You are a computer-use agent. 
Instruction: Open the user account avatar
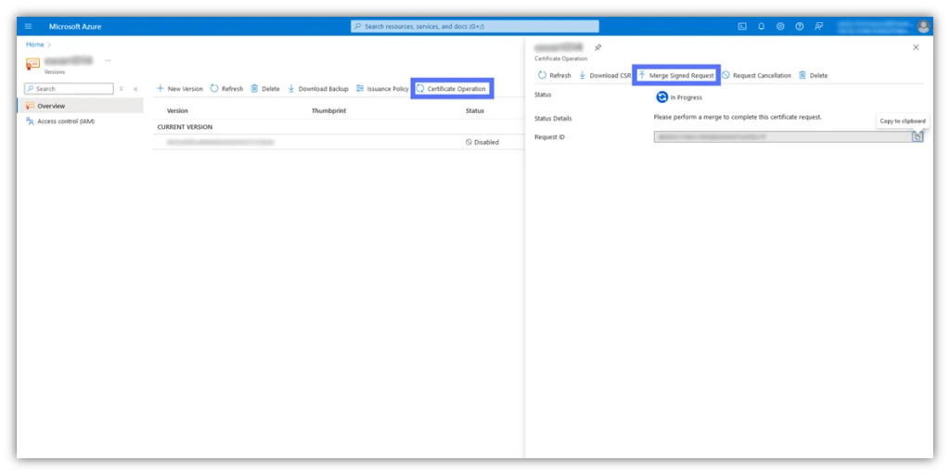point(923,26)
